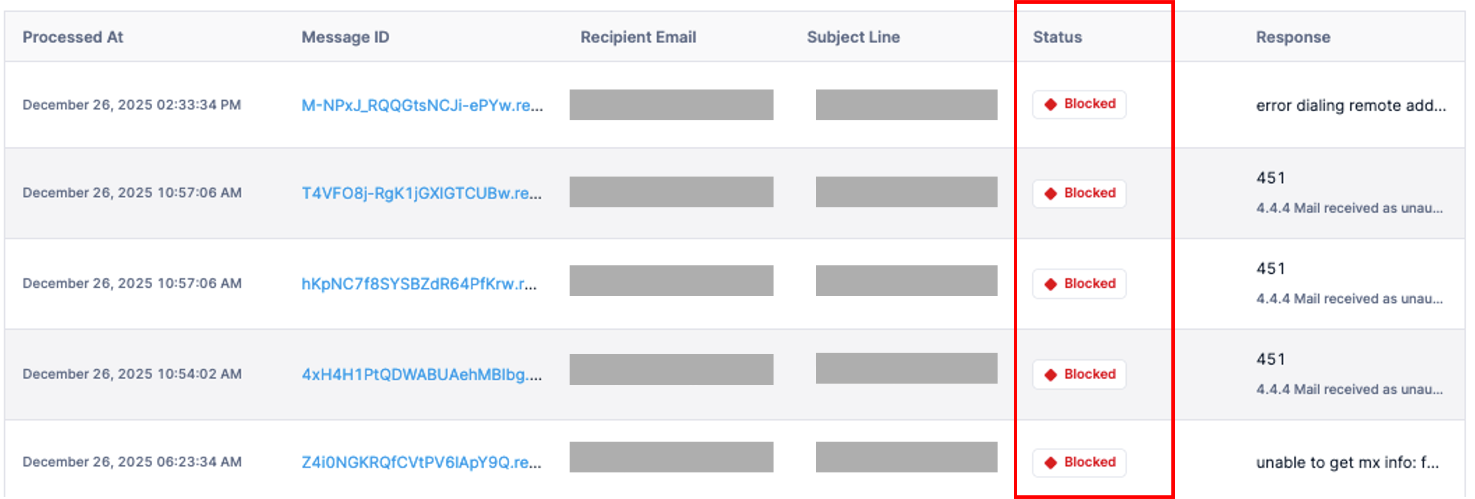Click the 'unable to get mx info' response

coord(1347,462)
